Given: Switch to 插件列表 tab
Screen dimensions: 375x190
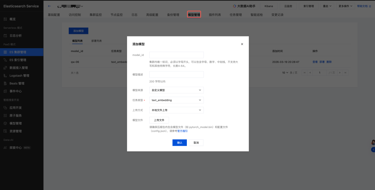Looking at the screenshot, I should pyautogui.click(x=215, y=15).
